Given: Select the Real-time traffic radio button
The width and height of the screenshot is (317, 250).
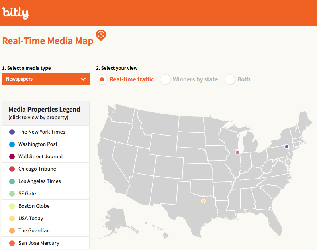Looking at the screenshot, I should [102, 79].
